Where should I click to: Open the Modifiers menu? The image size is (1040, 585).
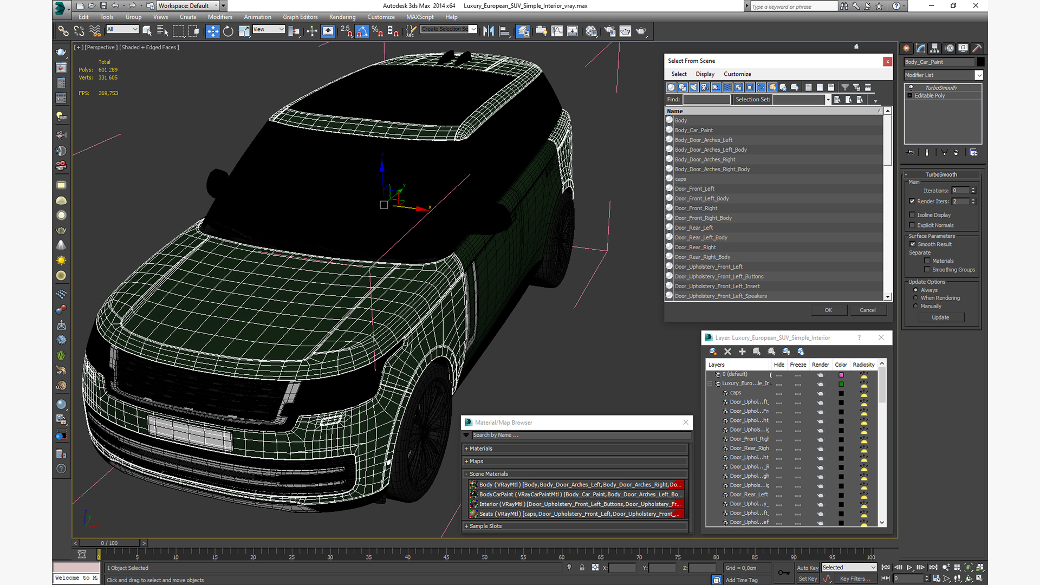point(220,17)
